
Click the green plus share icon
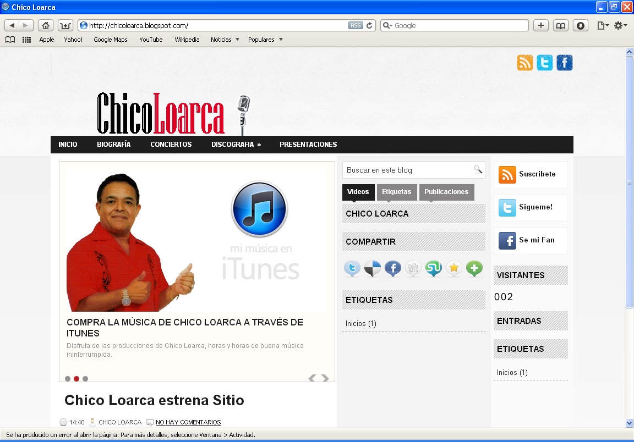[474, 268]
